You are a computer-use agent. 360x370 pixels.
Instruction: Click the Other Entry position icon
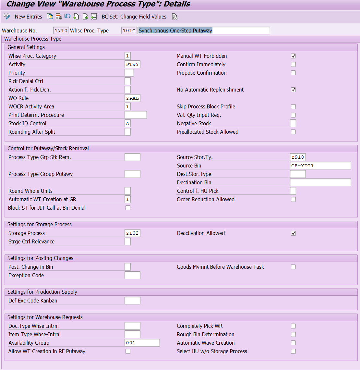click(x=94, y=17)
